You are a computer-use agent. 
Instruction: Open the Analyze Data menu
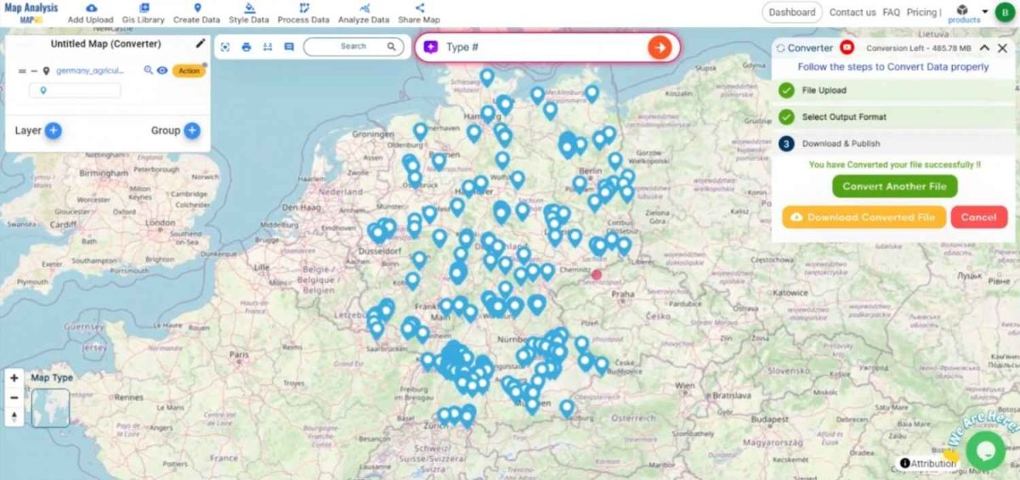click(363, 14)
